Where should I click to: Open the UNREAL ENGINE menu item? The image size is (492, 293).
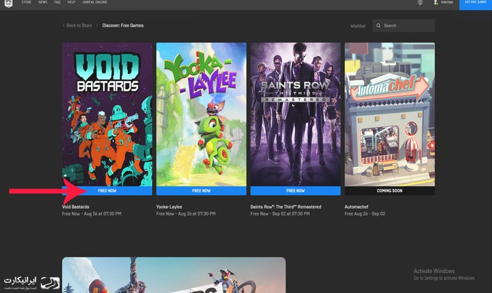[x=95, y=2]
